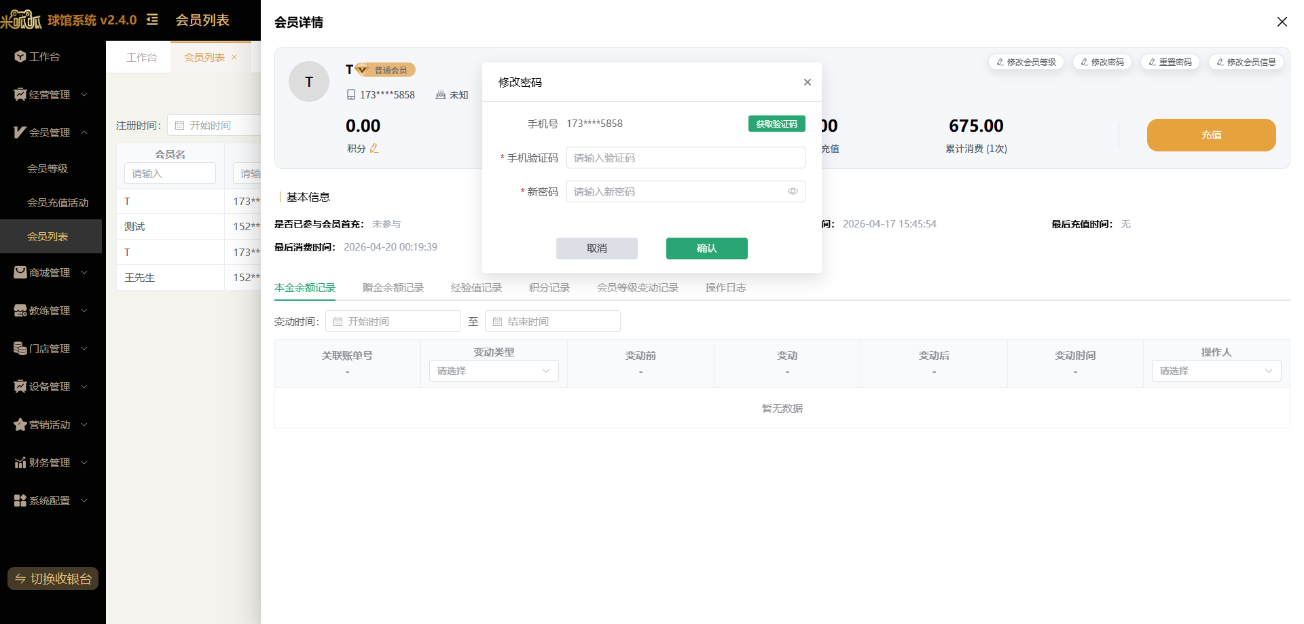Click the sidebar collapse icon beside the system title
This screenshot has width=1304, height=624.
pyautogui.click(x=152, y=20)
